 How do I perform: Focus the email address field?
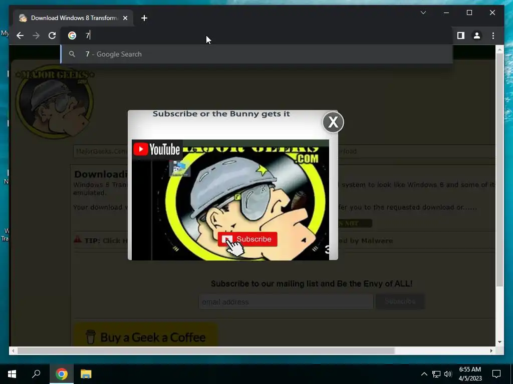coord(286,301)
